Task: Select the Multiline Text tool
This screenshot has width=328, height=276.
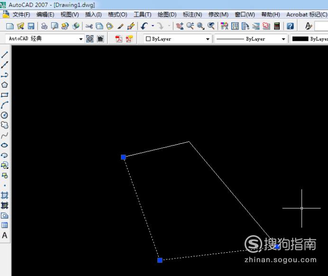Action: tap(4, 235)
